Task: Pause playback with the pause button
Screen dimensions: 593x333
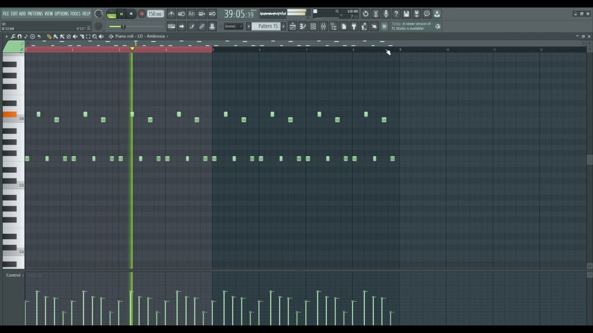Action: point(121,14)
